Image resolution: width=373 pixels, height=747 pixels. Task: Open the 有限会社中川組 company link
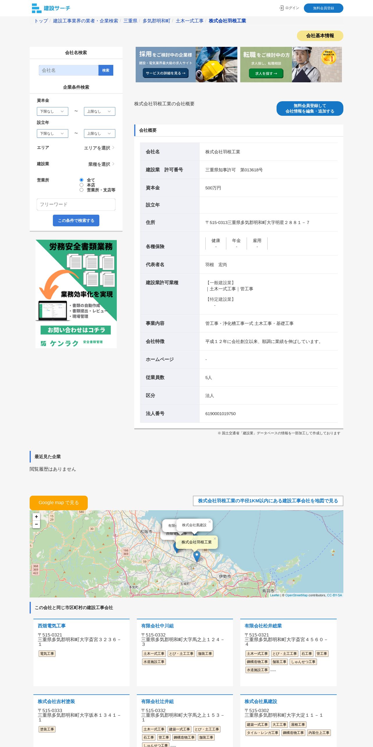click(157, 626)
